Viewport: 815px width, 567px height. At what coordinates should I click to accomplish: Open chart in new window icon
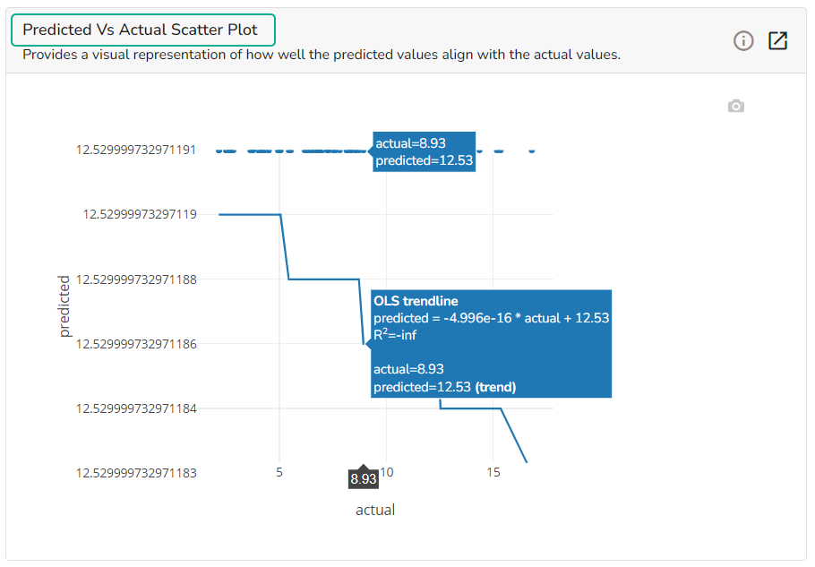coord(778,41)
